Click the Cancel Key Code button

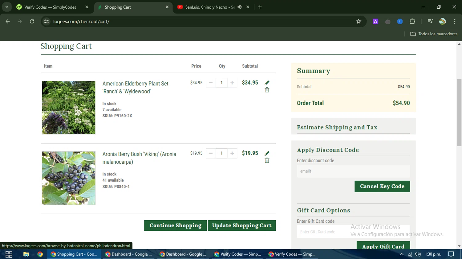point(382,186)
